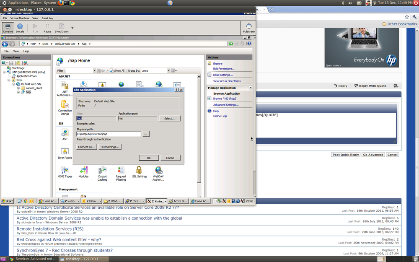The image size is (419, 262).
Task: Click Browse *:80 (http) link
Action: click(x=225, y=99)
